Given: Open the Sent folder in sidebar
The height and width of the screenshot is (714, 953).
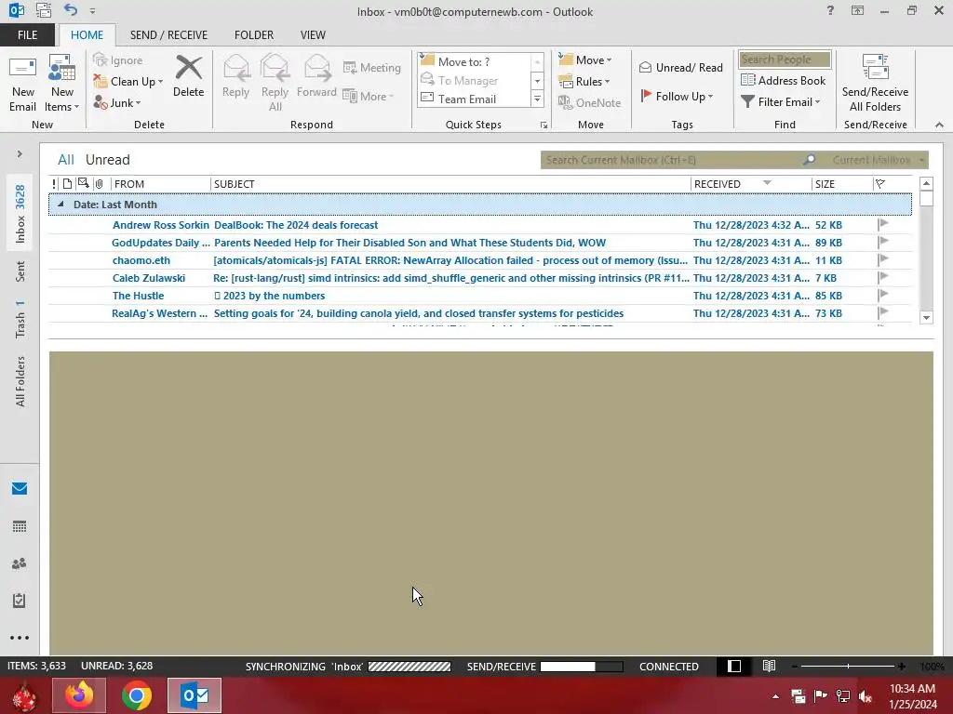Looking at the screenshot, I should tap(20, 271).
